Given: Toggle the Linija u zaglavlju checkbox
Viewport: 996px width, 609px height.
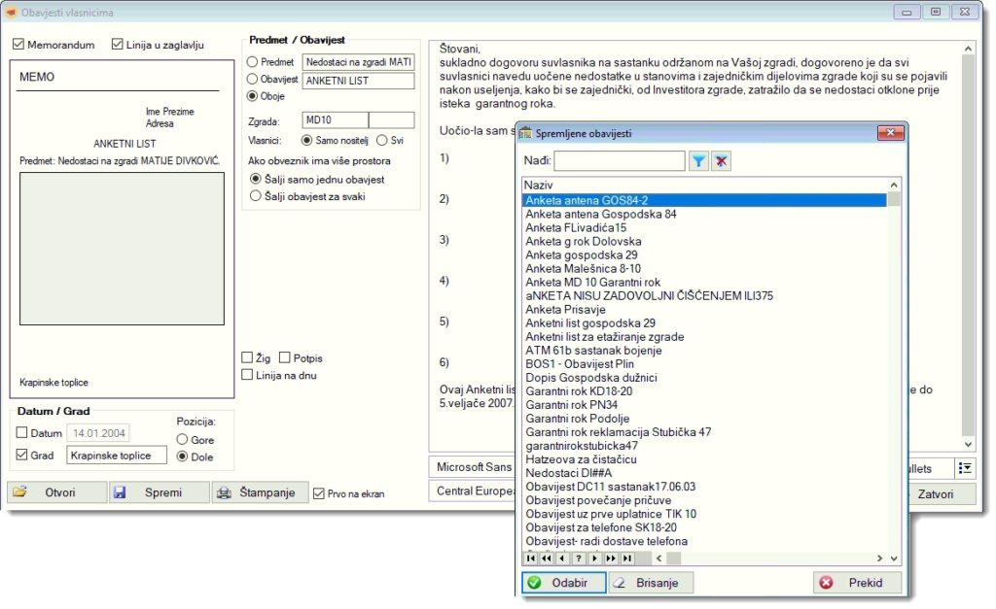Looking at the screenshot, I should (x=117, y=45).
